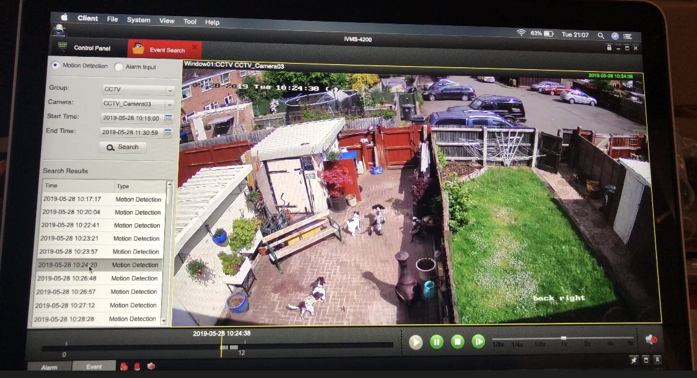
Task: Open the System menu
Action: pos(138,20)
